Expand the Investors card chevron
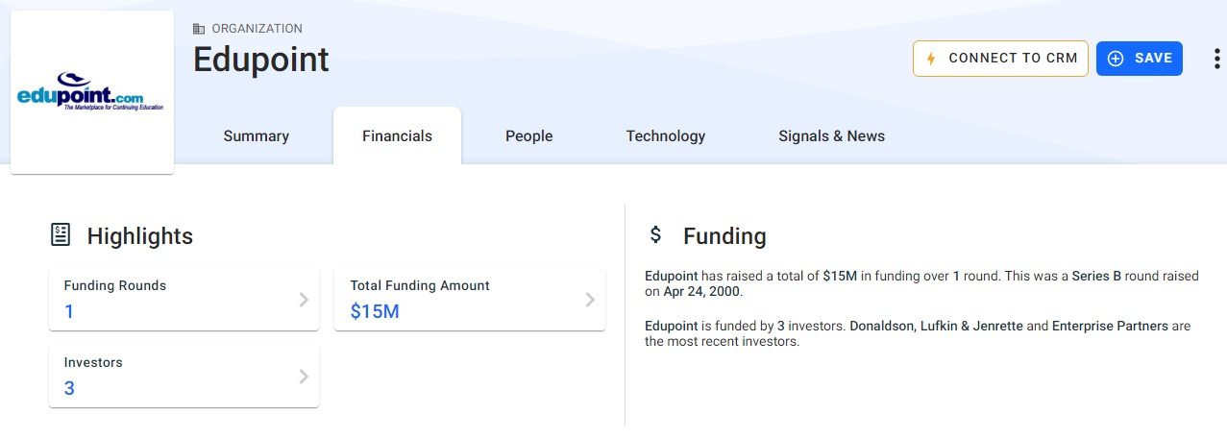Screen dimensions: 1227x438 click(304, 377)
